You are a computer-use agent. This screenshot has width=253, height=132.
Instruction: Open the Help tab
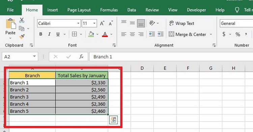coord(220,10)
